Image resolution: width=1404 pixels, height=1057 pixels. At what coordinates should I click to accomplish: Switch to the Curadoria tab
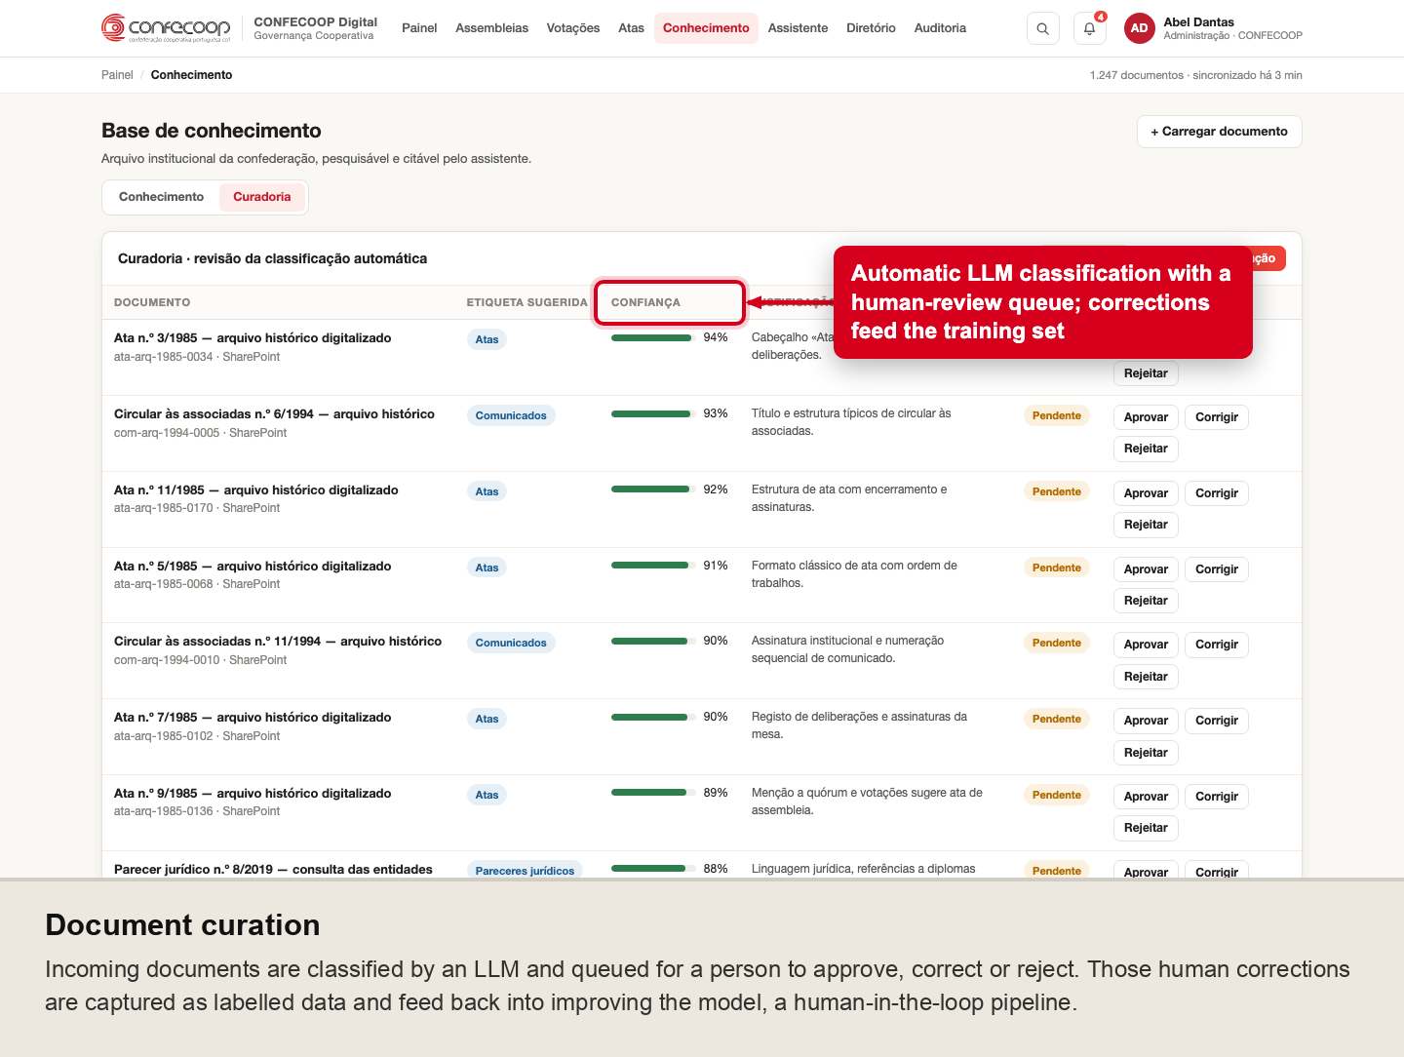tap(261, 197)
